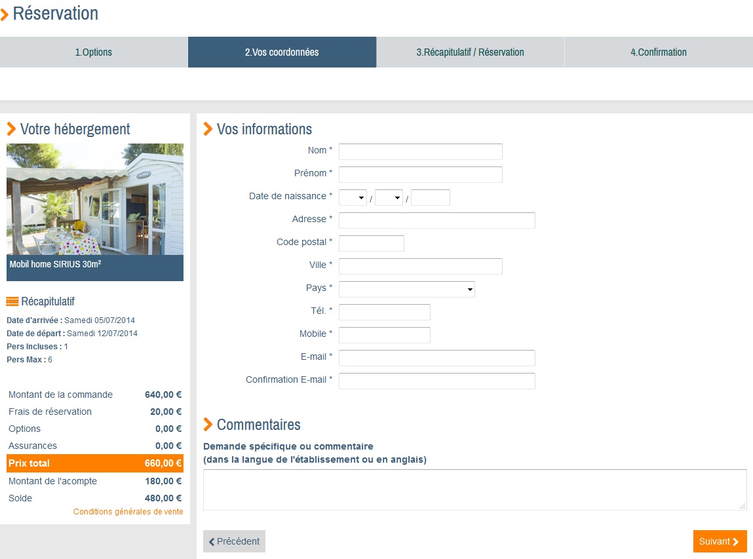Viewport: 753px width, 559px height.
Task: Click the Pers Max : 6 line
Action: click(x=29, y=360)
